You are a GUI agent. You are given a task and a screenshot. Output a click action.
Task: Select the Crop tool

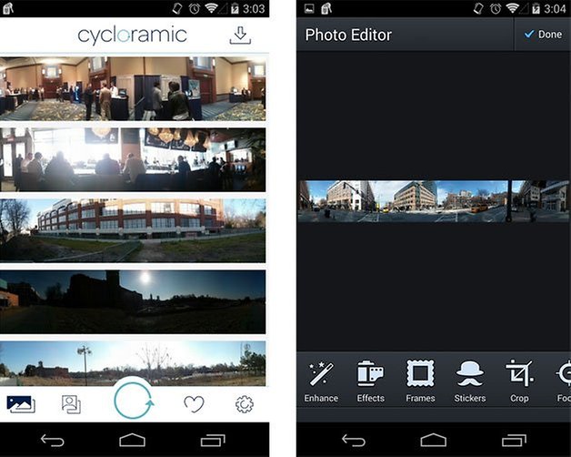[520, 381]
